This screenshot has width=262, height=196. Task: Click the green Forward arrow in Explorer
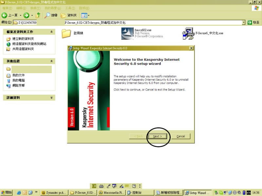click(x=26, y=15)
